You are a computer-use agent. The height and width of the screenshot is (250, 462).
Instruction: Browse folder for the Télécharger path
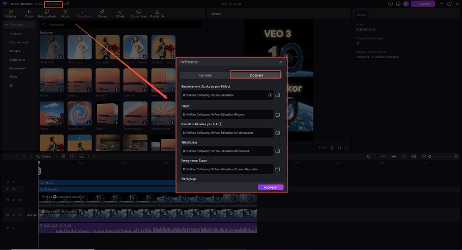coord(278,151)
